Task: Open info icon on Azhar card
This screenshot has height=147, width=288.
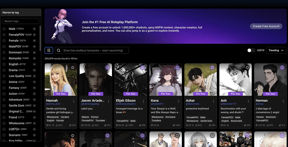Action: pos(212,67)
